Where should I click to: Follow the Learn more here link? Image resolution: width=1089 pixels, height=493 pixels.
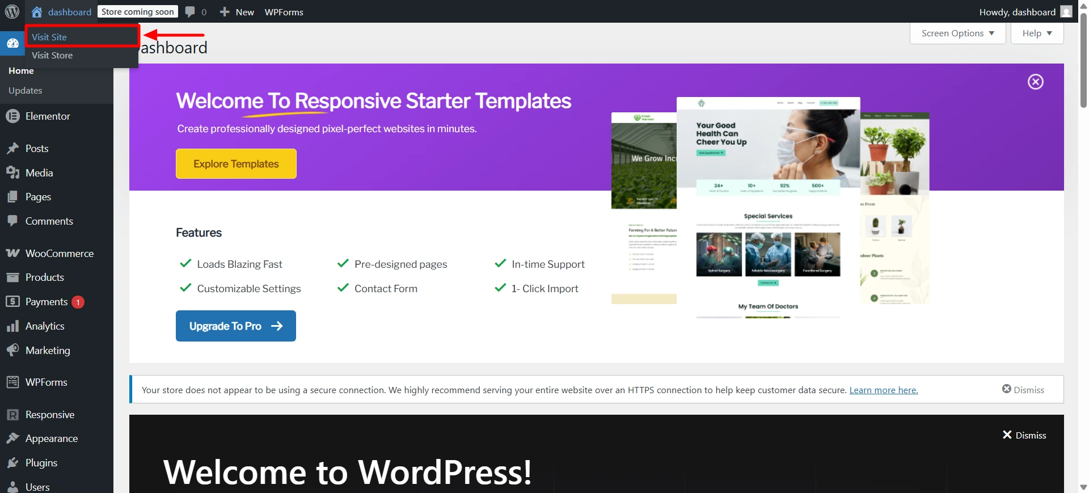tap(883, 390)
